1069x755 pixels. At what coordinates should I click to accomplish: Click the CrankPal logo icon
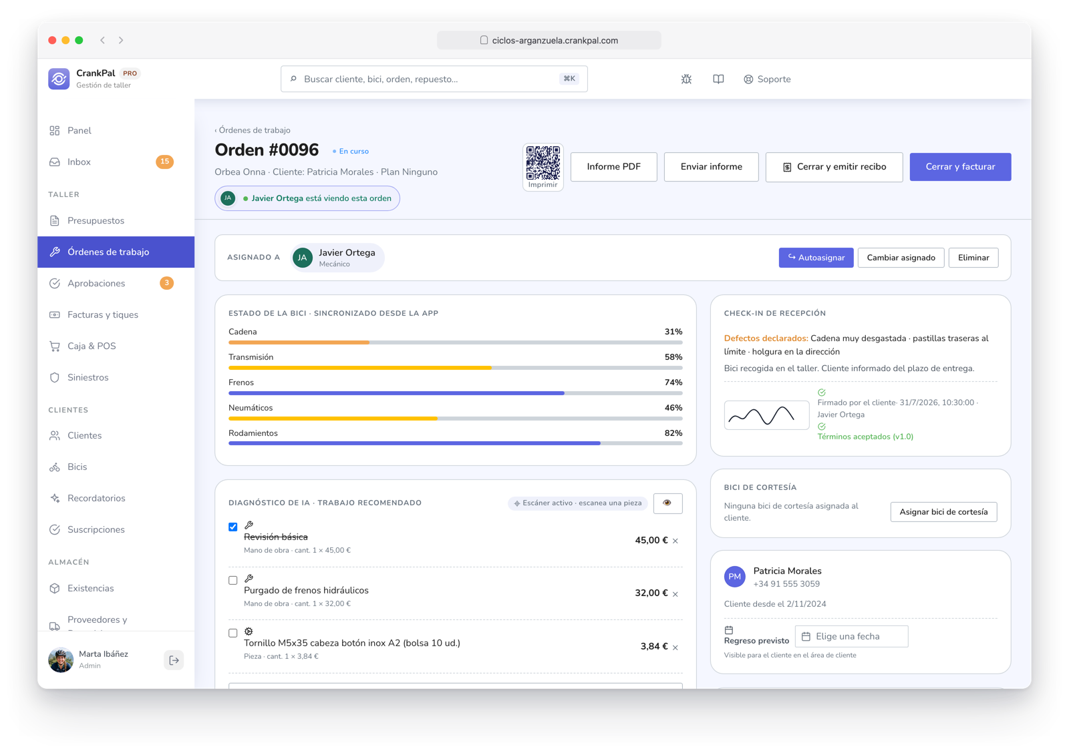click(59, 79)
